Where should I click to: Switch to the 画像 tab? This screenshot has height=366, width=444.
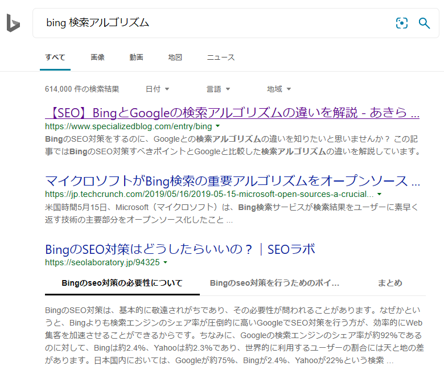pyautogui.click(x=97, y=57)
